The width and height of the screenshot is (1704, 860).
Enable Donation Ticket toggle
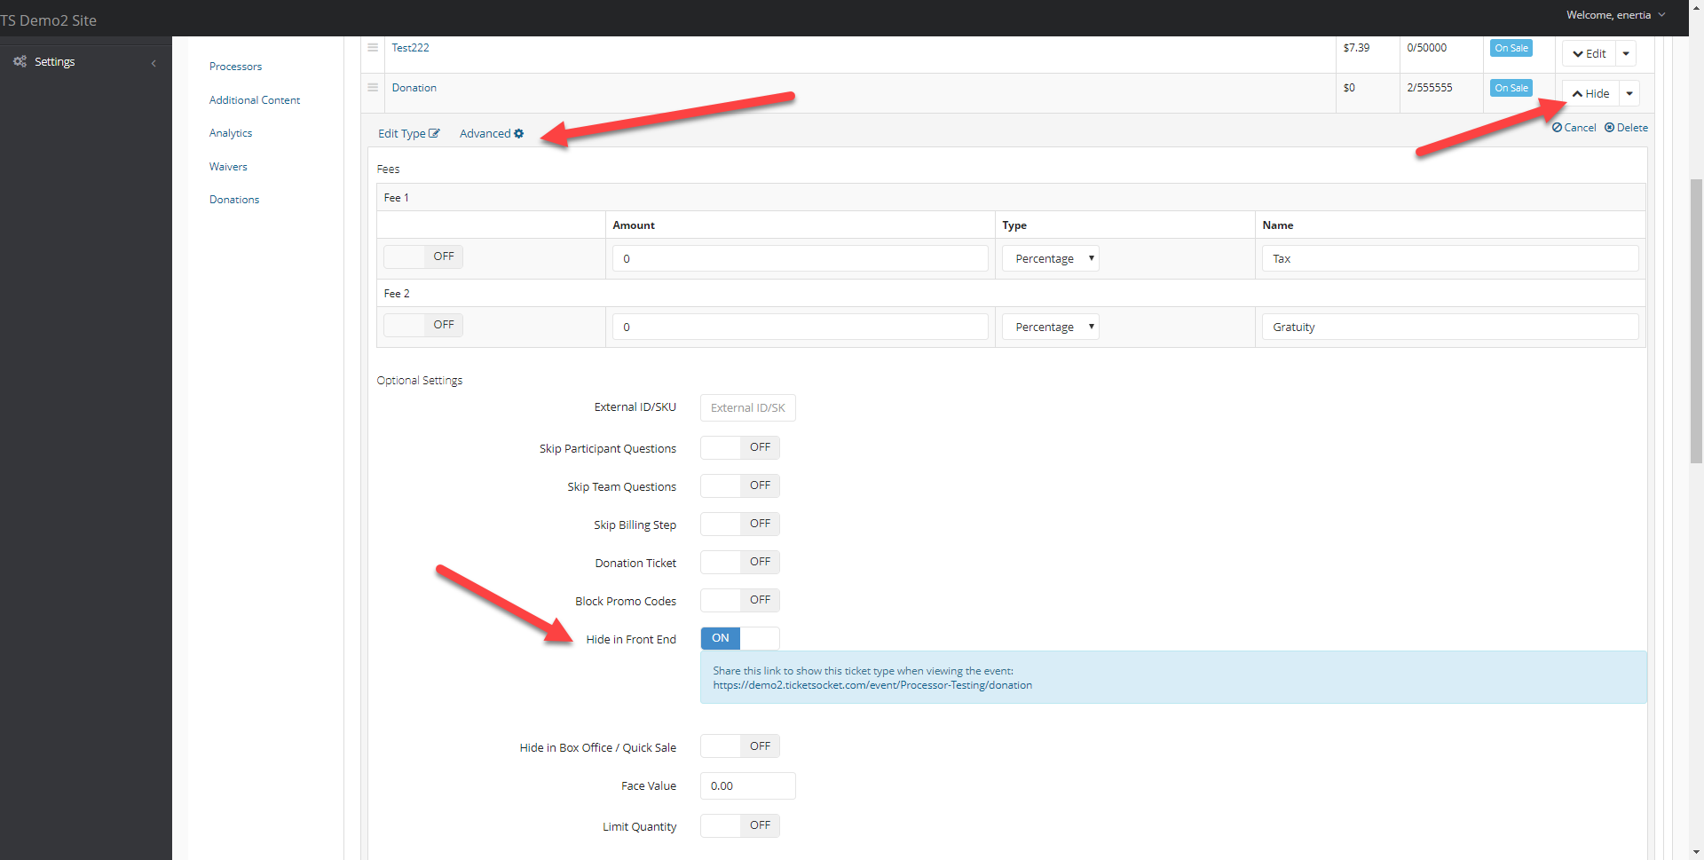tap(740, 562)
